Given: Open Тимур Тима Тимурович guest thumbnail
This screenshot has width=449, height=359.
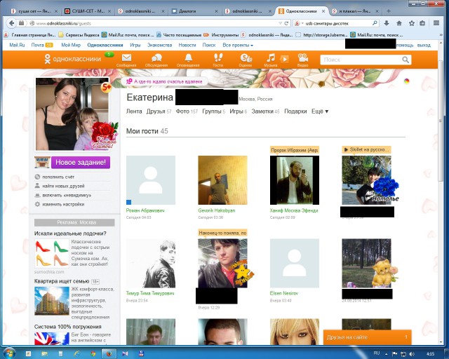Looking at the screenshot, I should [x=151, y=264].
